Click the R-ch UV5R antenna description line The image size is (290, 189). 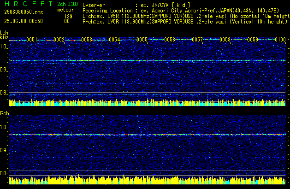(x=185, y=22)
